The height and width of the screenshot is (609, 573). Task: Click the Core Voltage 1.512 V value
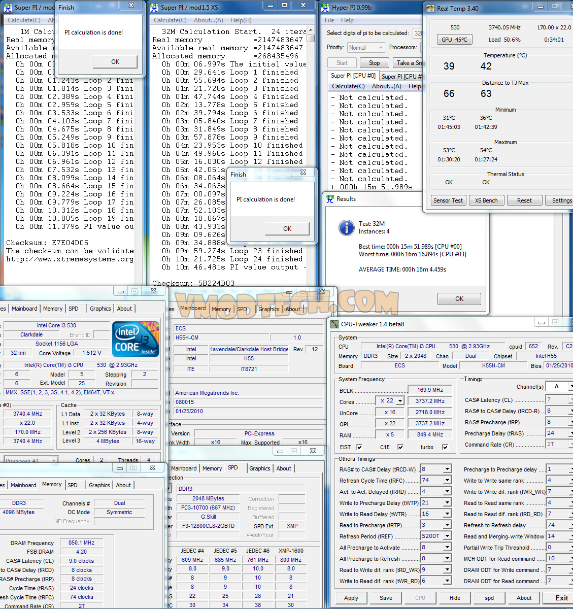tap(92, 353)
